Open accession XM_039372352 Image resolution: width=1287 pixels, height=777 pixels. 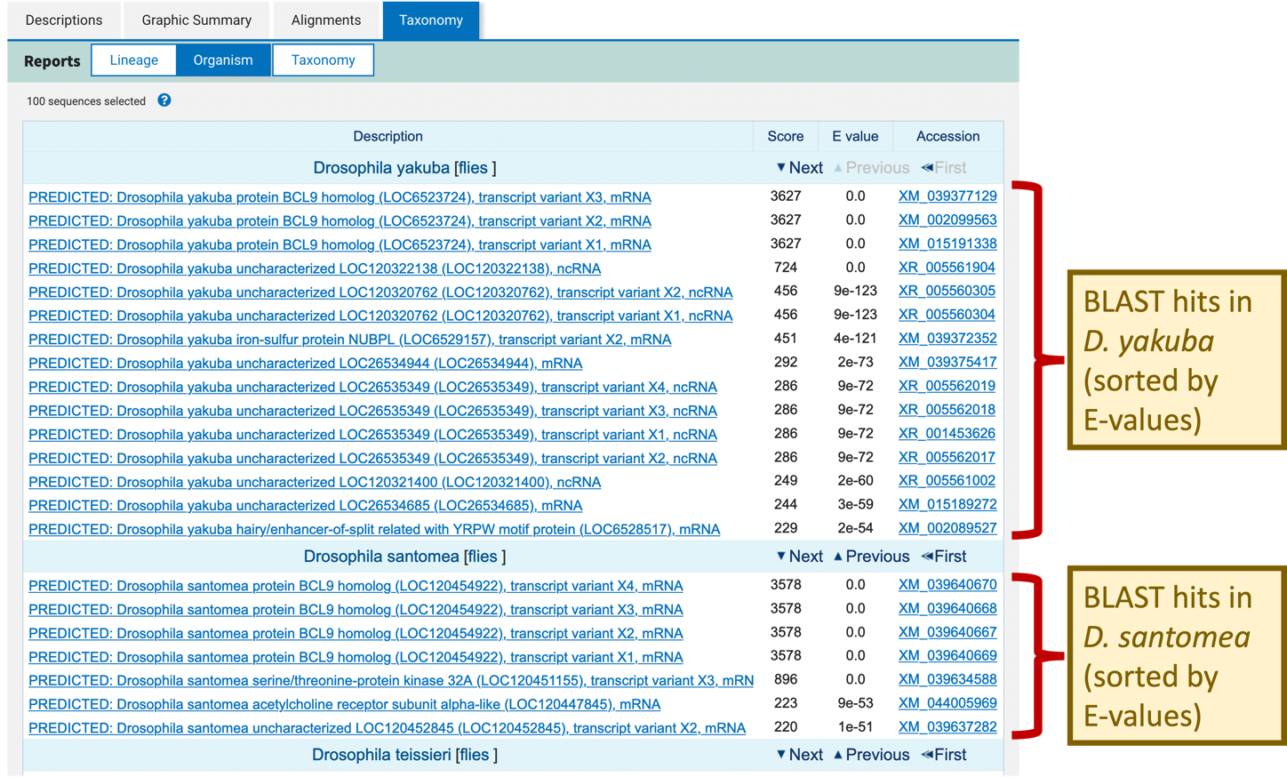(x=947, y=339)
